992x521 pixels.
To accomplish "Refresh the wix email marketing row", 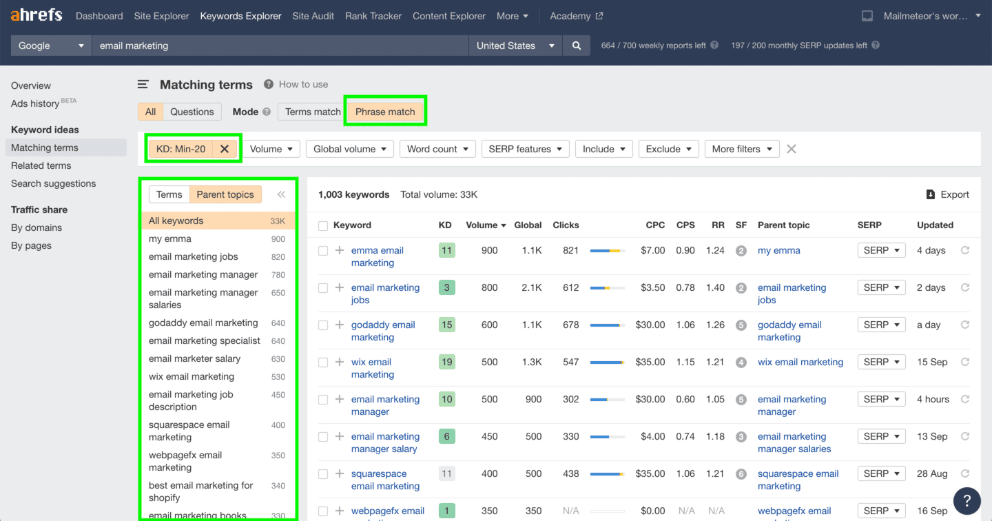I will (x=965, y=362).
